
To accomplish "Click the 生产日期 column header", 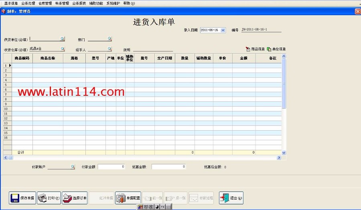I will coord(165,58).
